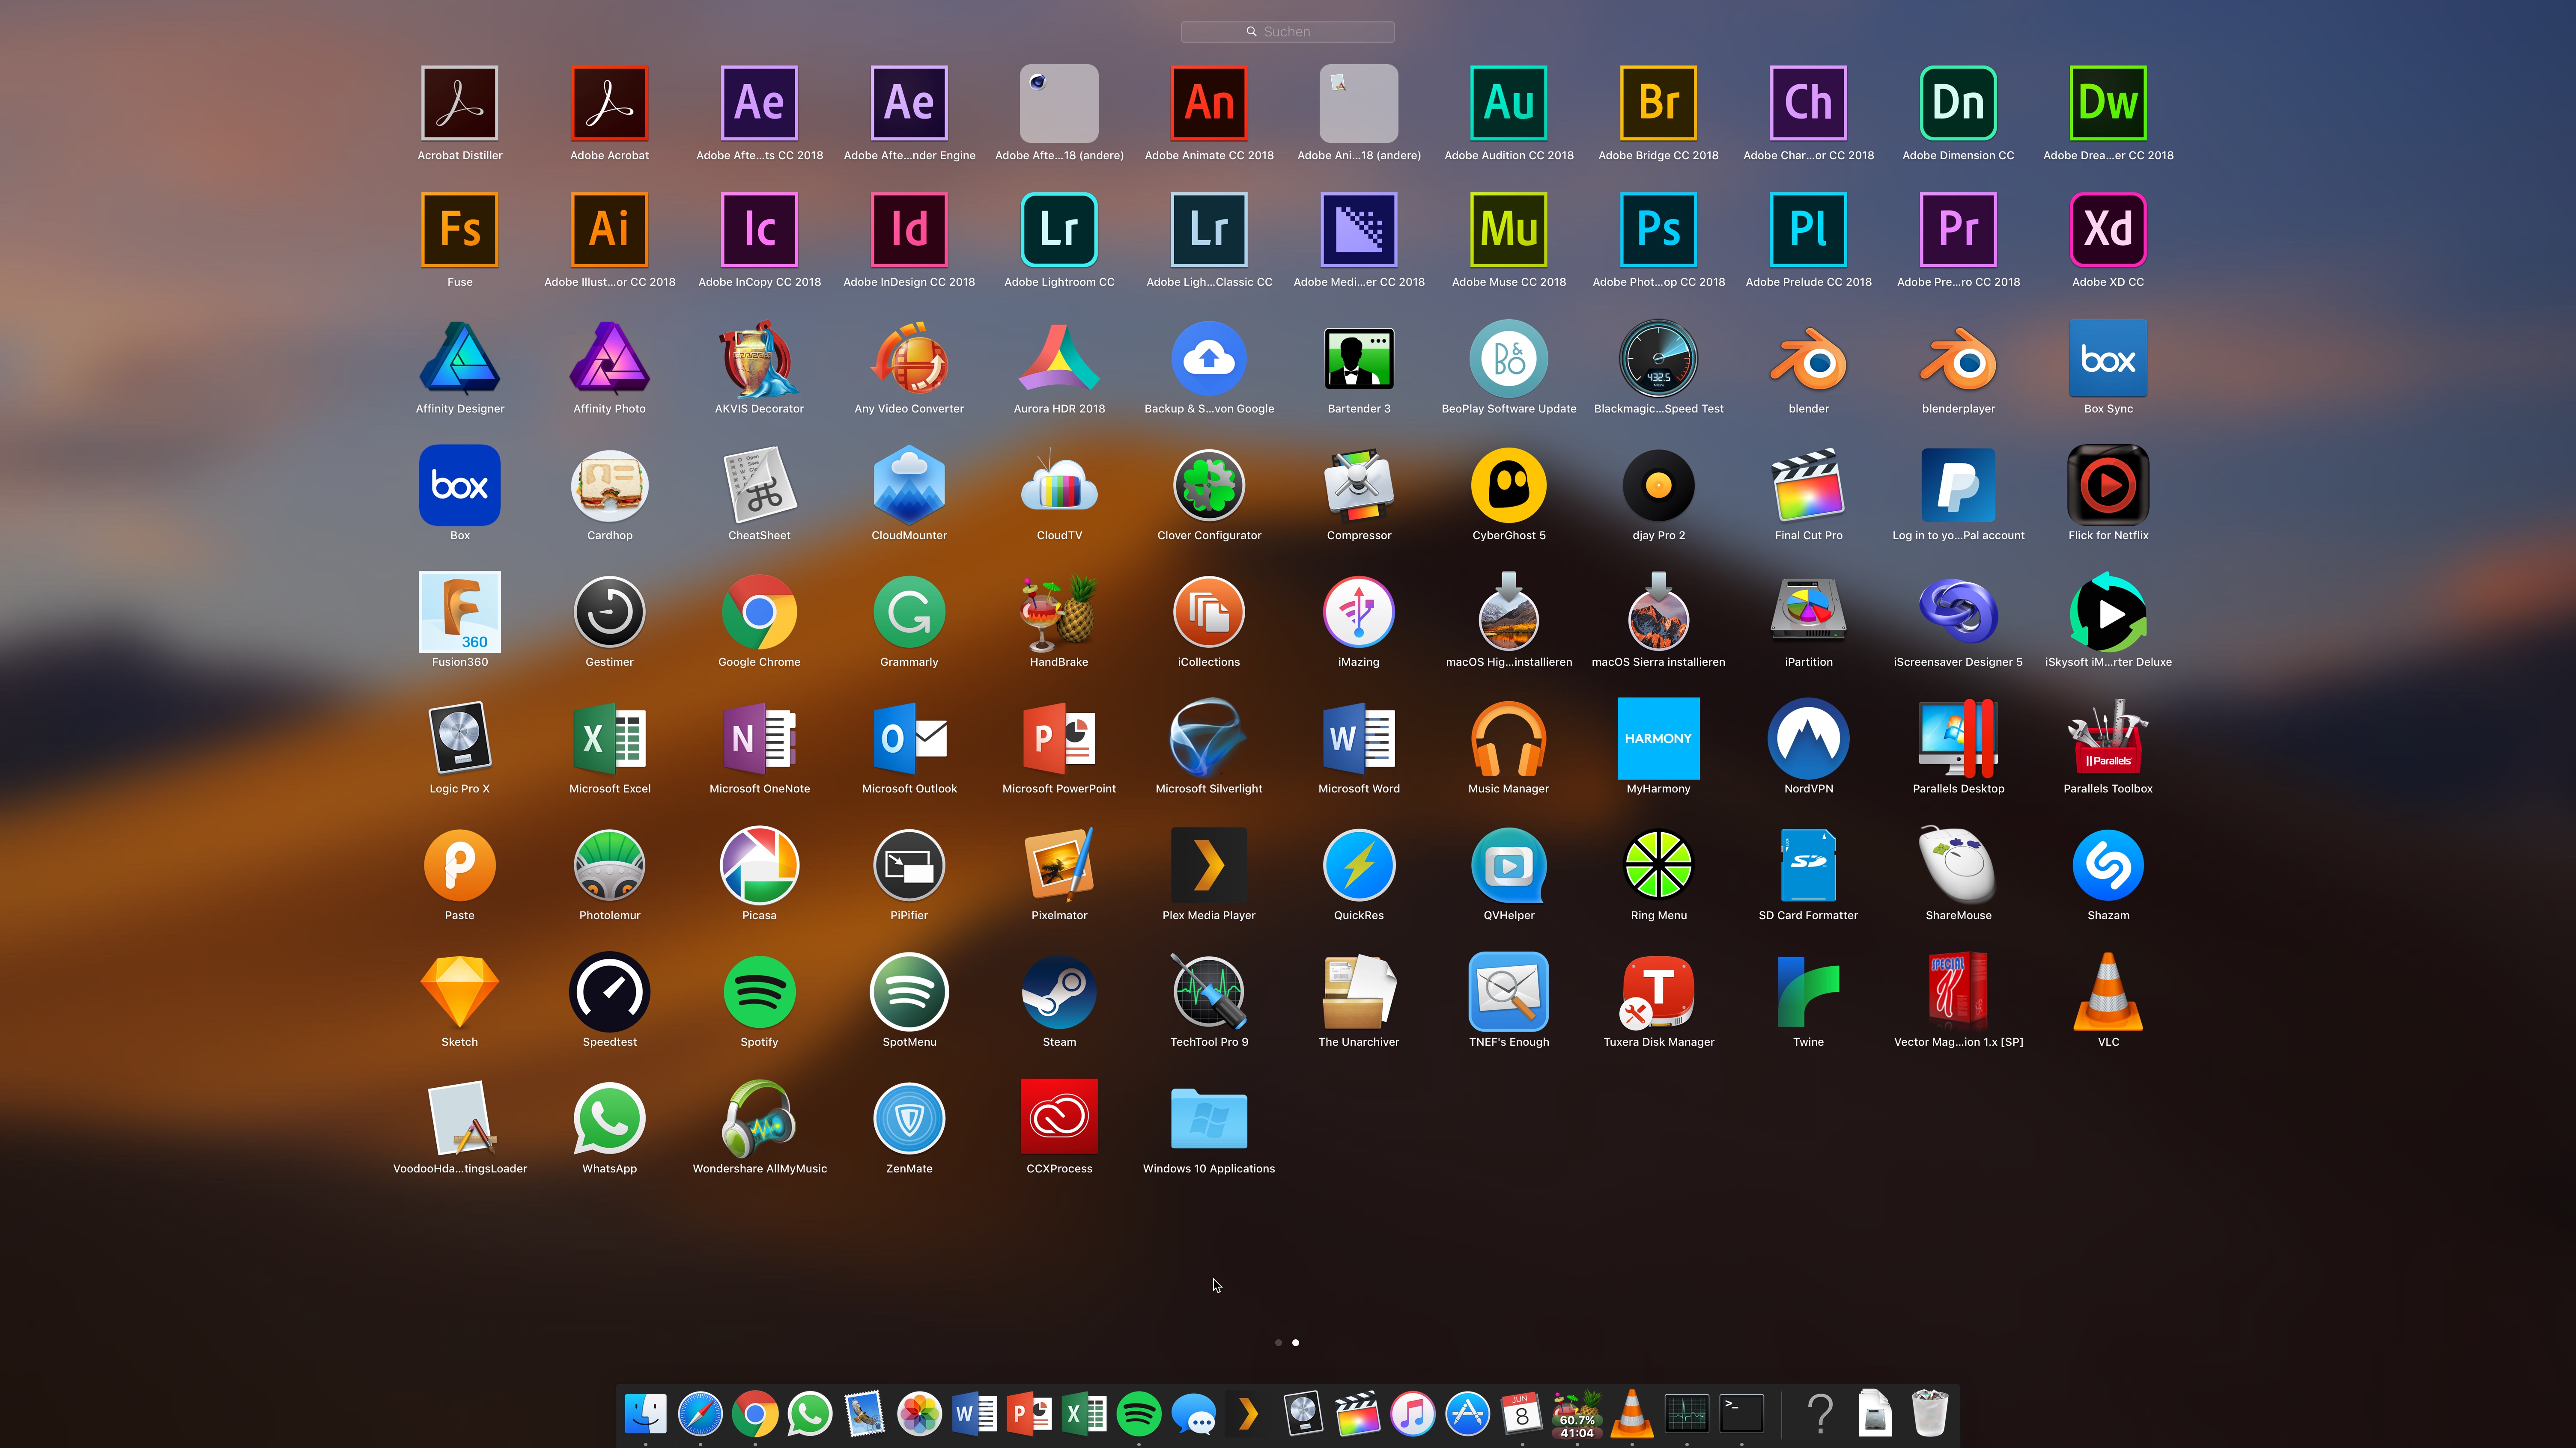Open HandBrake app

pos(1059,611)
